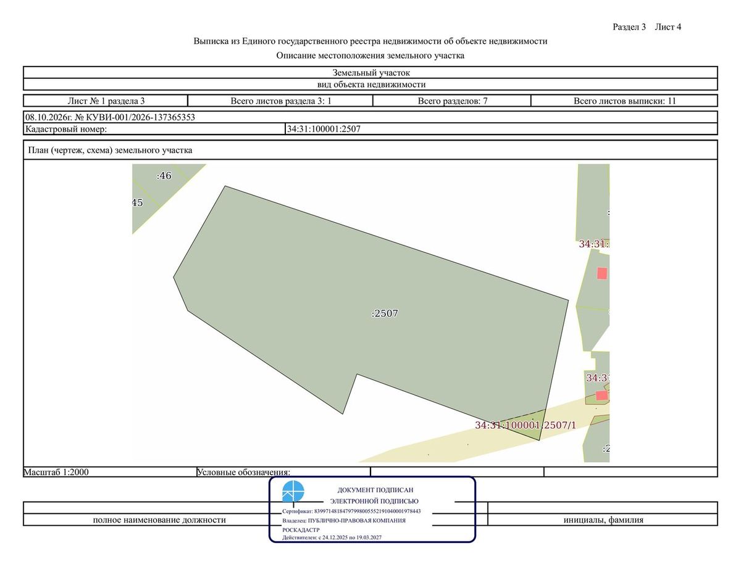Screen dimensions: 741x572
Task: Select the 'РОСКАДАСТР' text in the stamp
Action: click(x=301, y=529)
